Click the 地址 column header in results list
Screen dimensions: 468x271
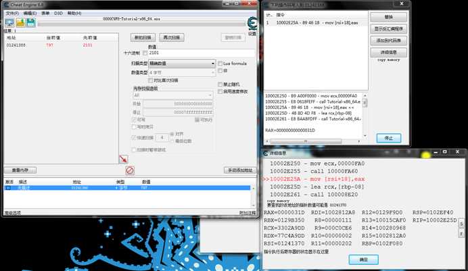pos(11,38)
